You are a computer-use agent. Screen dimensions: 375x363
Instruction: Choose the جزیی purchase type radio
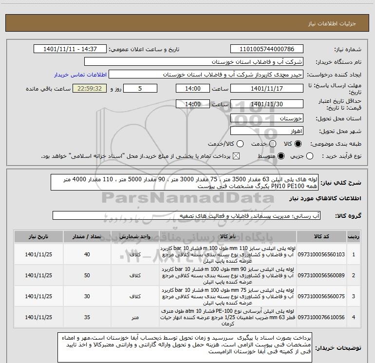click(x=310, y=156)
